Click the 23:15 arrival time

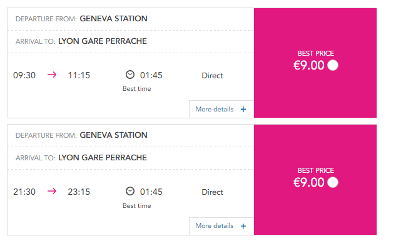pos(79,192)
